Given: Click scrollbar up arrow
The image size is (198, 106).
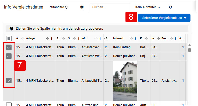Looking at the screenshot, I should point(189,45).
